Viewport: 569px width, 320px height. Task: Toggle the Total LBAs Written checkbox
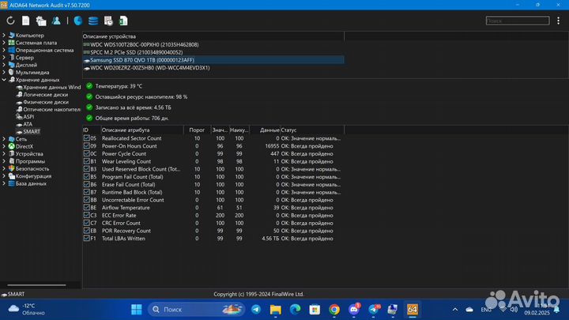click(x=87, y=238)
